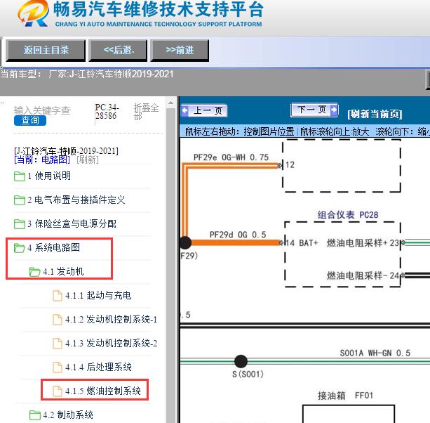Viewport: 430px width, 423px height.
Task: Click folder icon beside 3 保险丝盒与电源分配
Action: click(20, 224)
